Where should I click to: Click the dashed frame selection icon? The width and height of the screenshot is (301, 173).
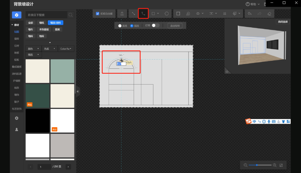click(178, 14)
